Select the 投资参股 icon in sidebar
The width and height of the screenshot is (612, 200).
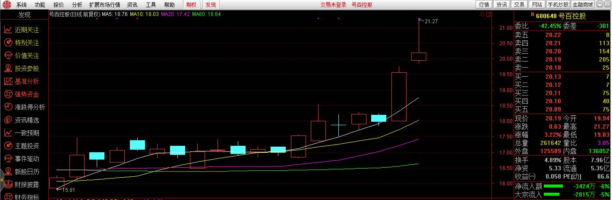click(8, 69)
